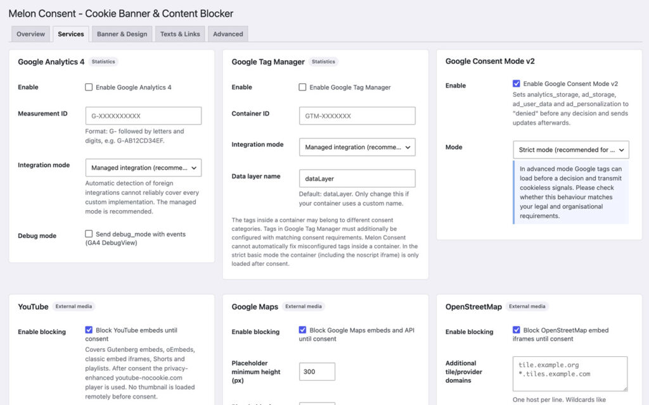
Task: Uncheck Block OpenStreetMap embed iframes checkbox
Action: (516, 330)
